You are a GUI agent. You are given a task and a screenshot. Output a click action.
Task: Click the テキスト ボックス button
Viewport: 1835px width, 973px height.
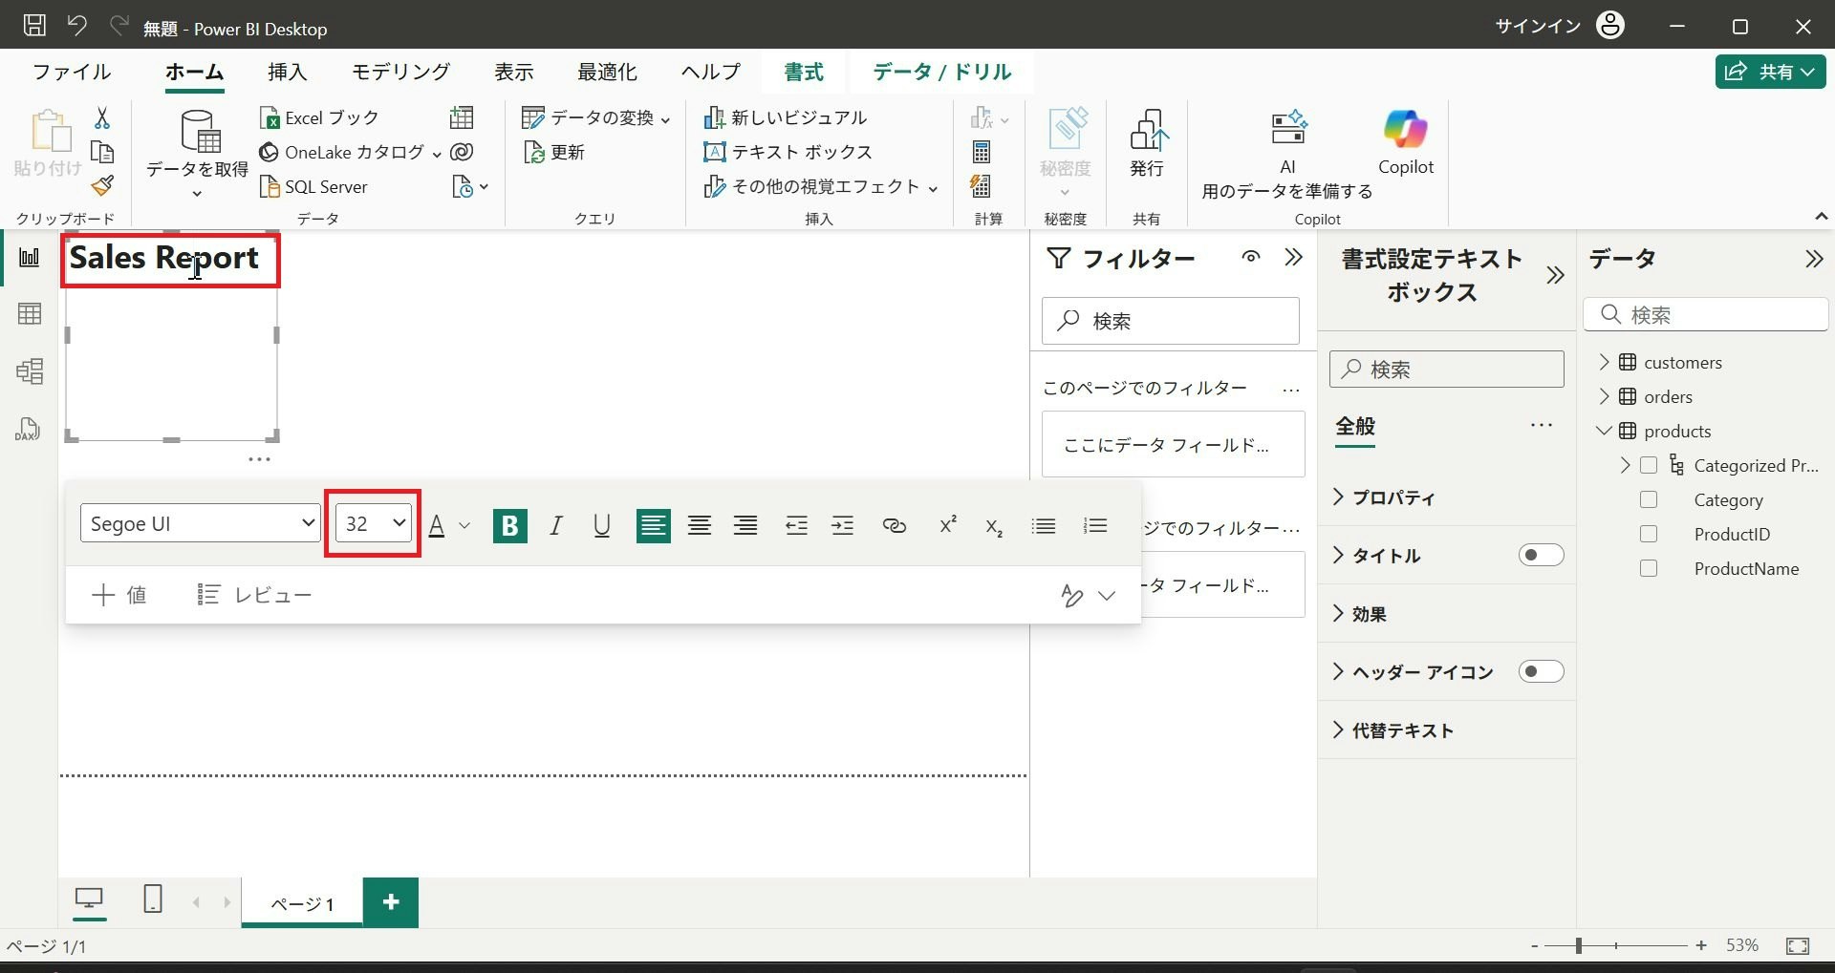click(788, 152)
